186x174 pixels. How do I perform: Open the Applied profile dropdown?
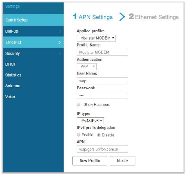pos(96,38)
